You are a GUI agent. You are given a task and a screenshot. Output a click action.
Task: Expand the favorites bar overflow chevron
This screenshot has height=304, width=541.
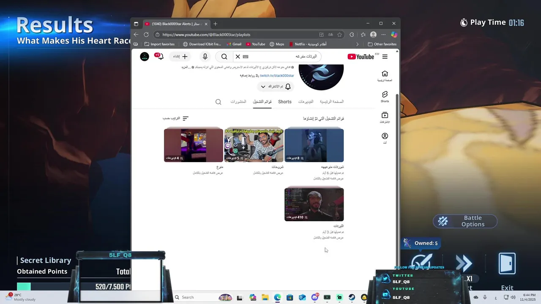(358, 44)
